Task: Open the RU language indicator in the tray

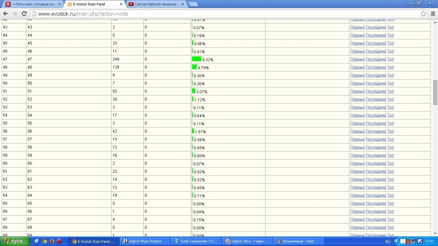Action: pyautogui.click(x=388, y=241)
